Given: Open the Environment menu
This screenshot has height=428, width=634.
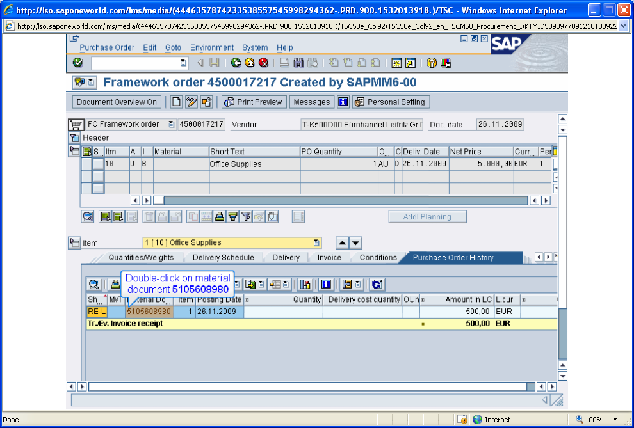Looking at the screenshot, I should [x=212, y=47].
